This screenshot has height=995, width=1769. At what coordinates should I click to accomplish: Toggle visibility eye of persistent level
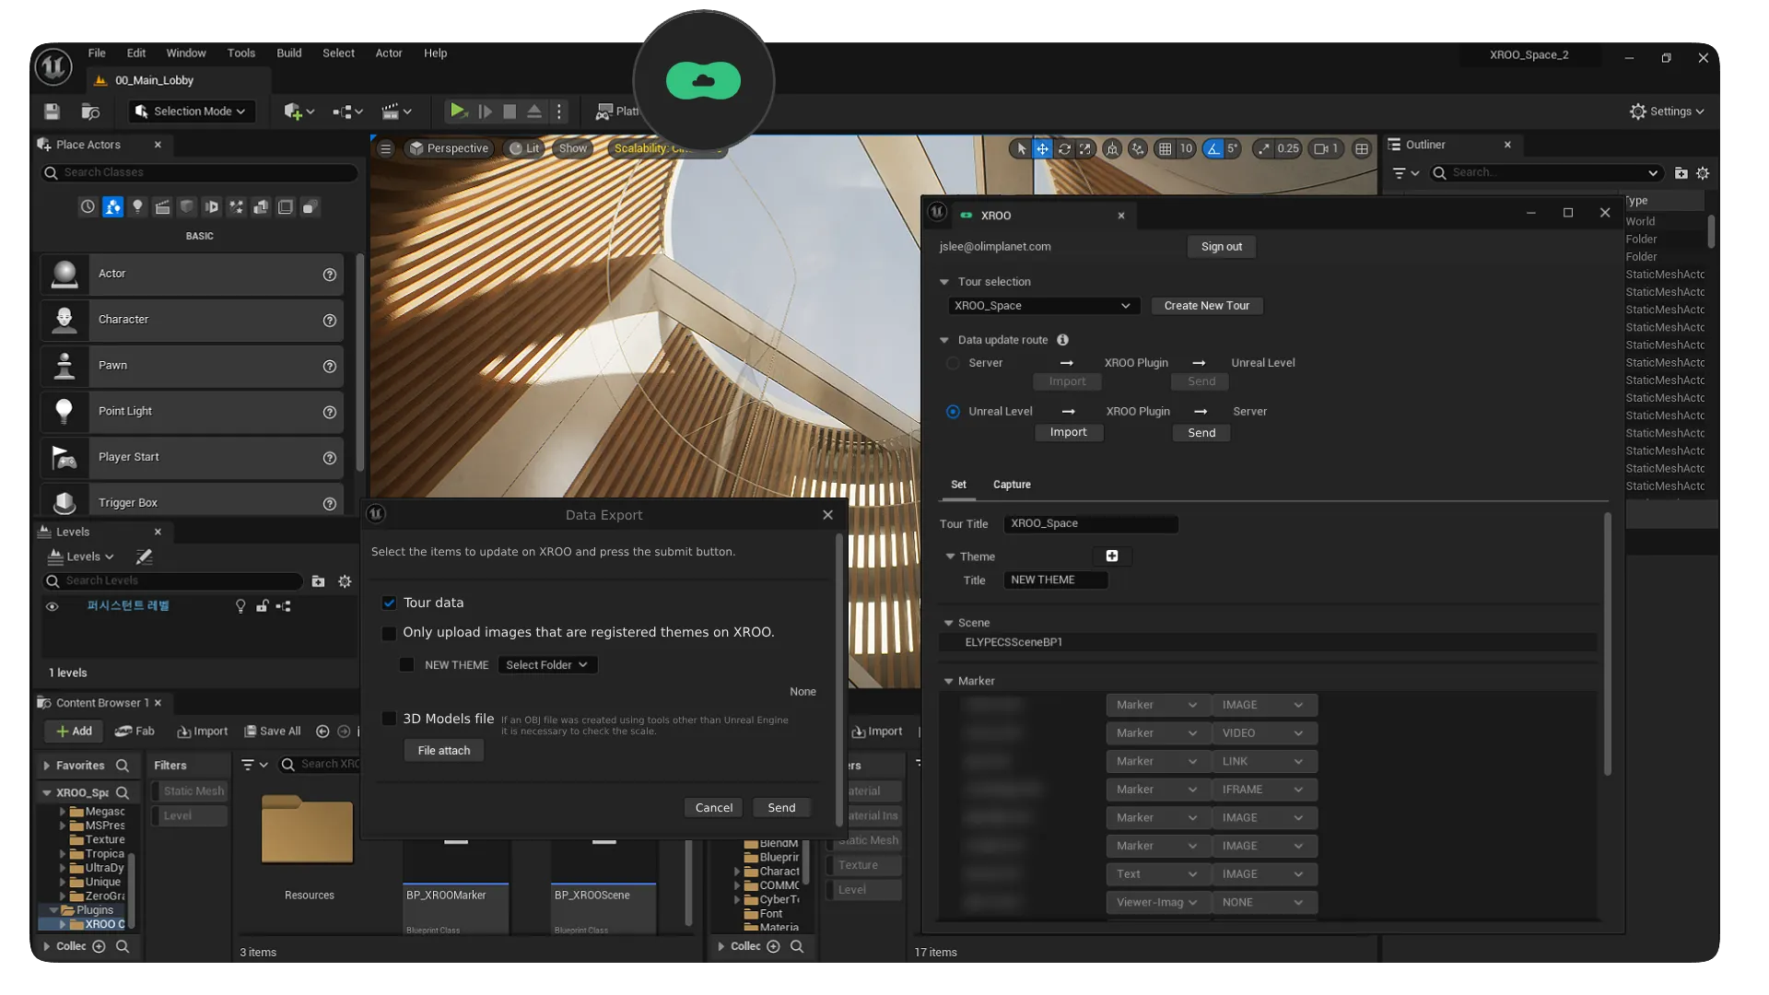coord(52,606)
